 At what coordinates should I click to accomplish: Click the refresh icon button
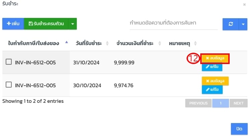click(x=231, y=24)
